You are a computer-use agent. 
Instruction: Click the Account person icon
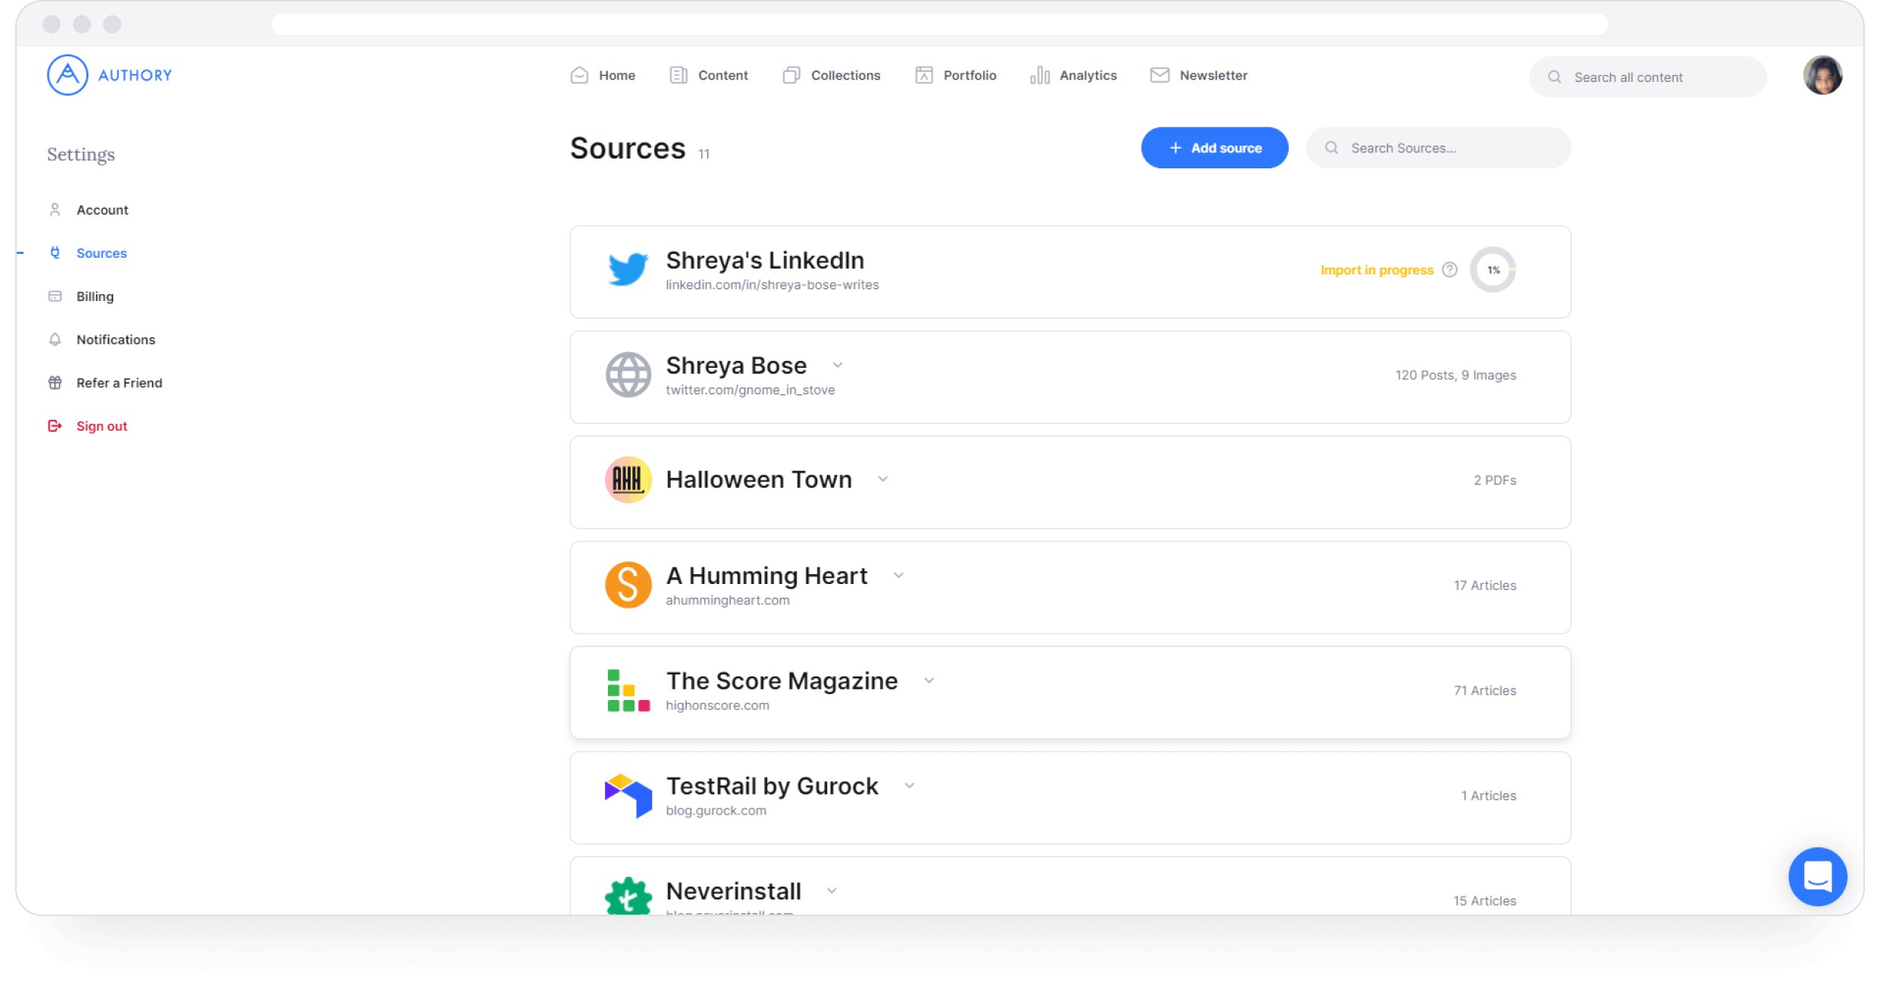(x=55, y=210)
